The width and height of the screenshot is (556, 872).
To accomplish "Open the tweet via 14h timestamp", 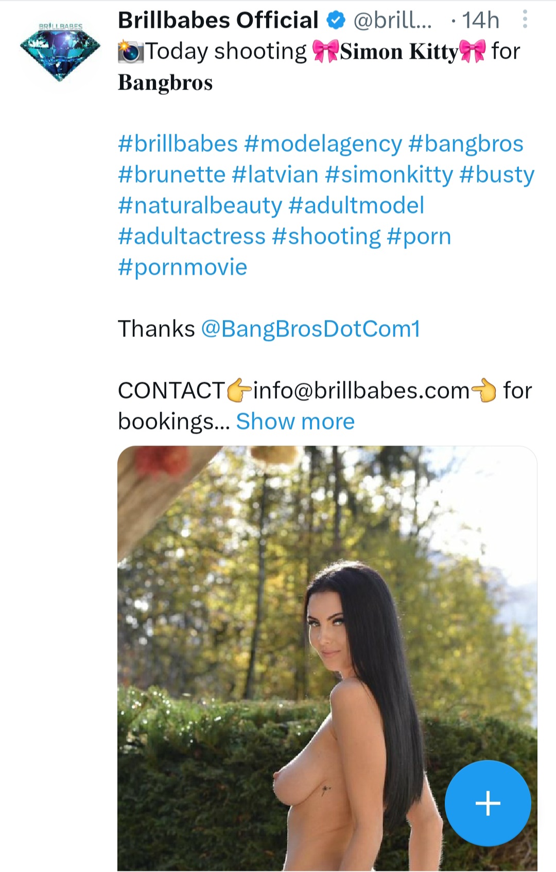I will coord(480,21).
